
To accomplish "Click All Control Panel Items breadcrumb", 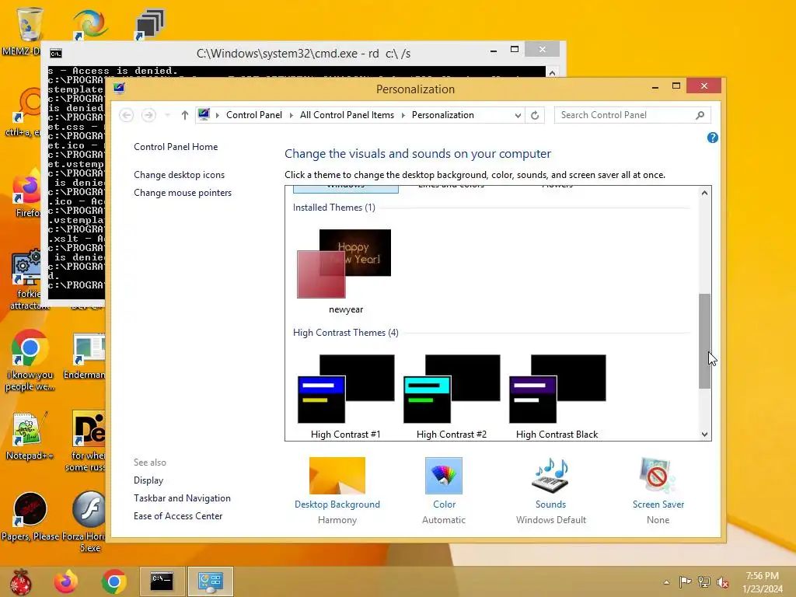I will (x=347, y=115).
